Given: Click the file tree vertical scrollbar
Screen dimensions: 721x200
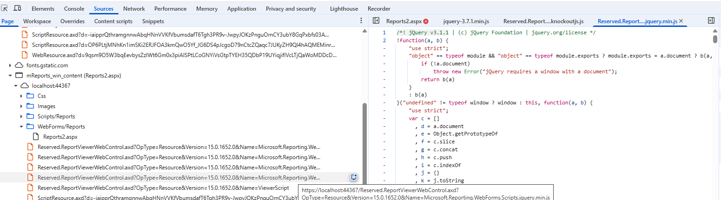Looking at the screenshot, I should click(365, 148).
